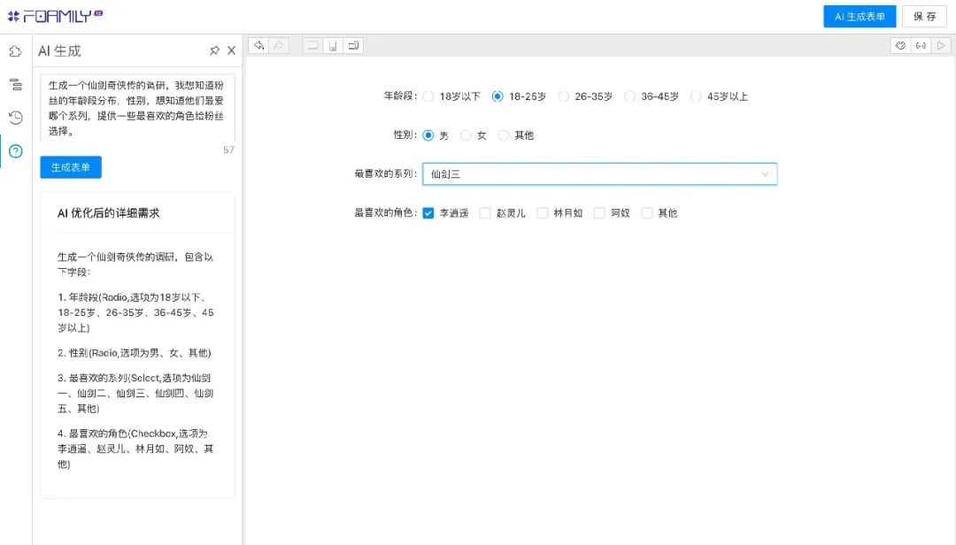This screenshot has width=956, height=545.
Task: Click the 最喜欢的角色 field label
Action: pos(386,212)
